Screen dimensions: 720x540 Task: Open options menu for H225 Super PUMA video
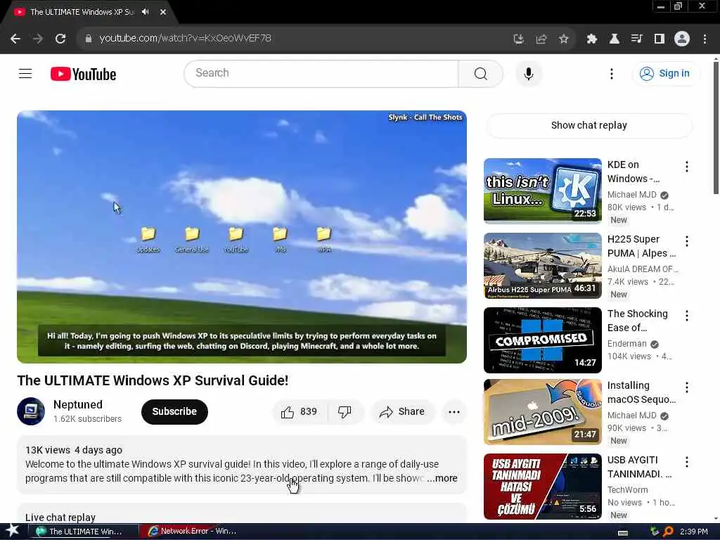point(686,241)
